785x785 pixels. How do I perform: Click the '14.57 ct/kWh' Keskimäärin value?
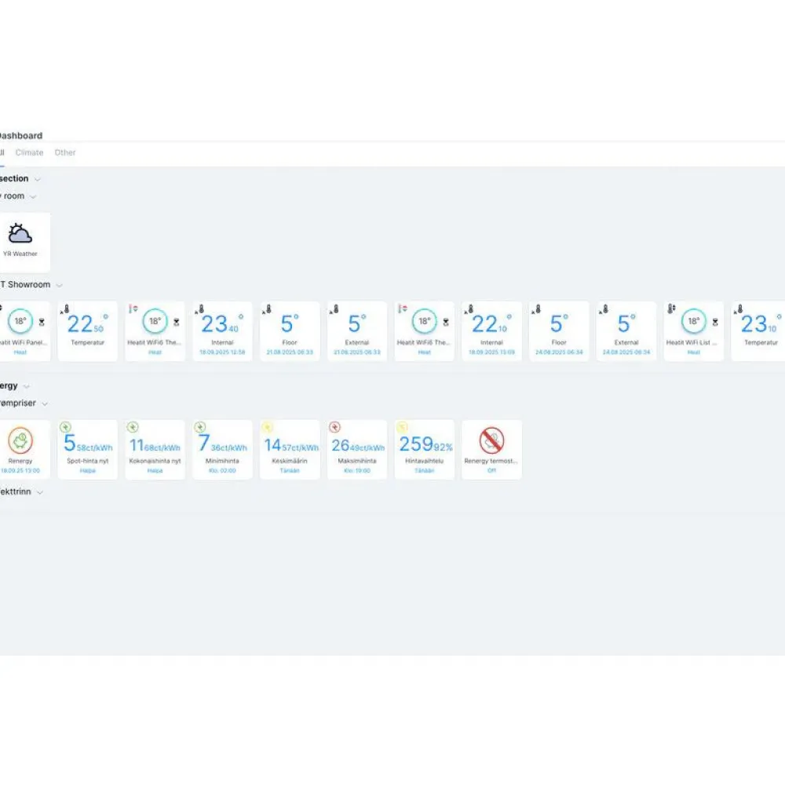click(x=291, y=445)
